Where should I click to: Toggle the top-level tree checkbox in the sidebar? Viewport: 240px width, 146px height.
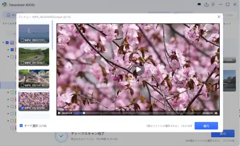coord(7,42)
